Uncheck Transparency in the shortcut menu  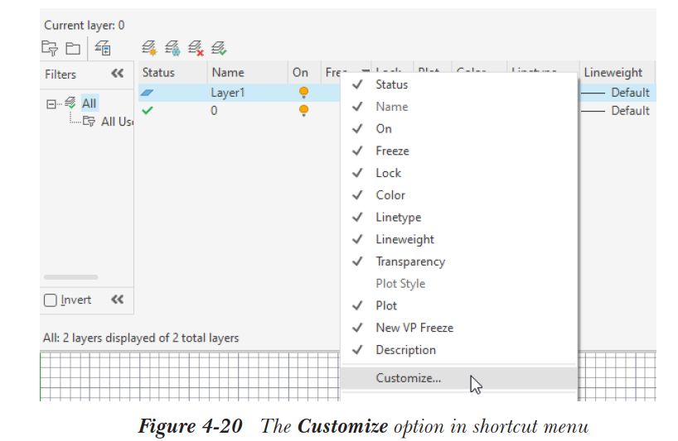pos(459,261)
